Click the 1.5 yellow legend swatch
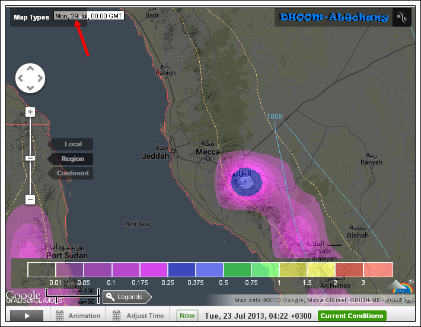Image resolution: width=421 pixels, height=327 pixels. tap(321, 270)
